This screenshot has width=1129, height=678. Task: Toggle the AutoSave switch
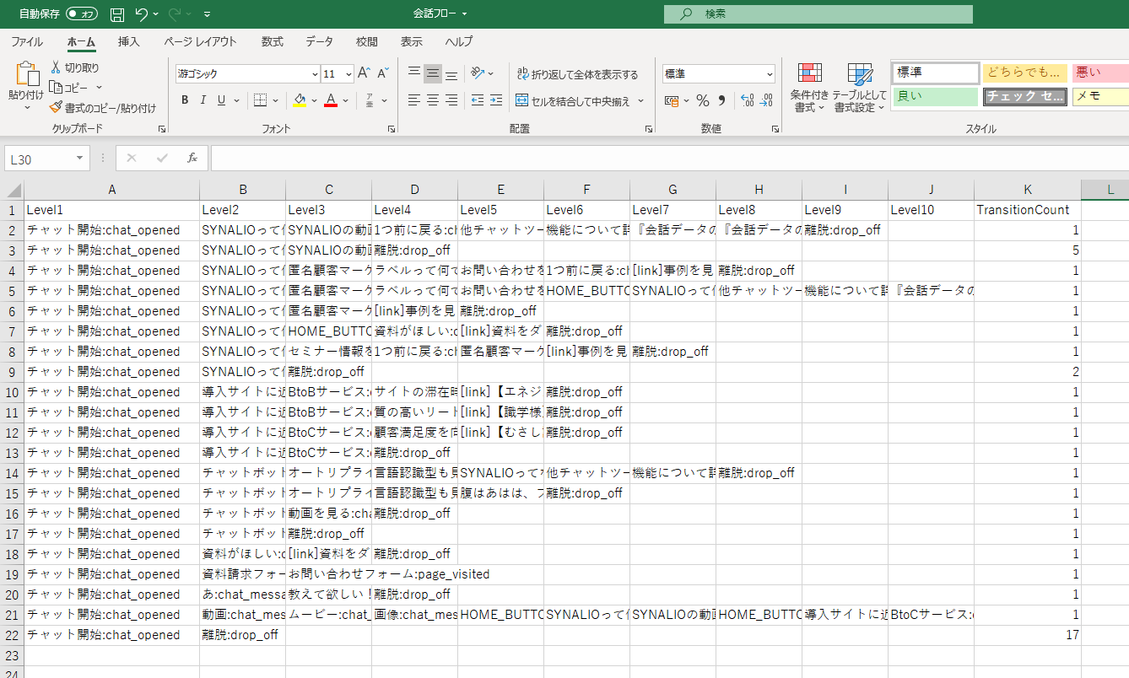82,14
